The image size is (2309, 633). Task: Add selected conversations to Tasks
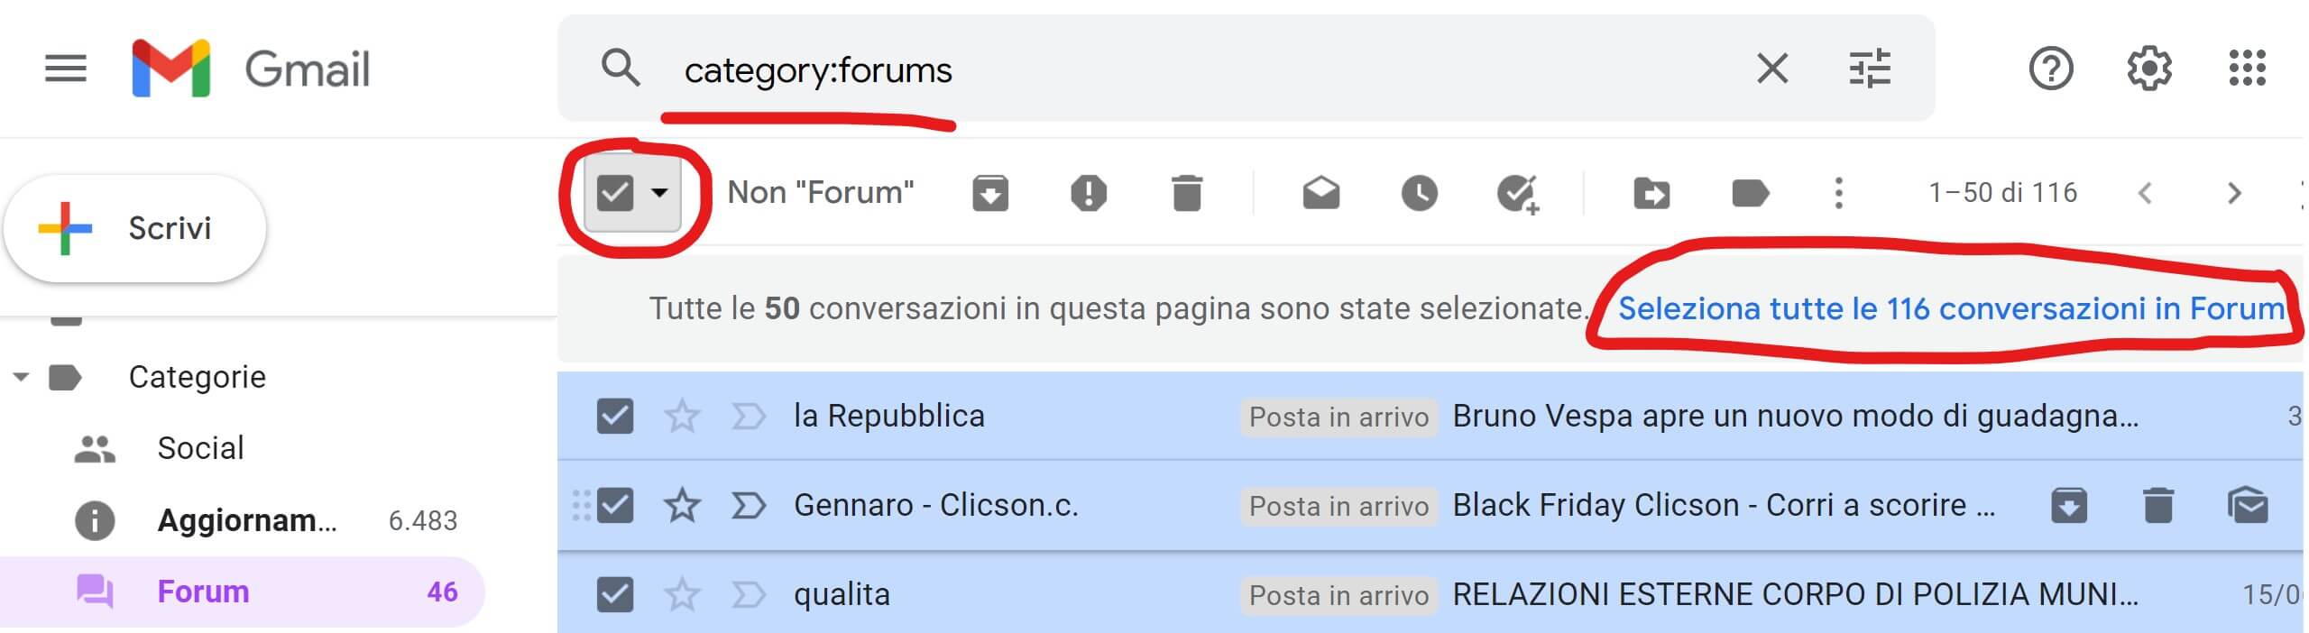(1517, 193)
